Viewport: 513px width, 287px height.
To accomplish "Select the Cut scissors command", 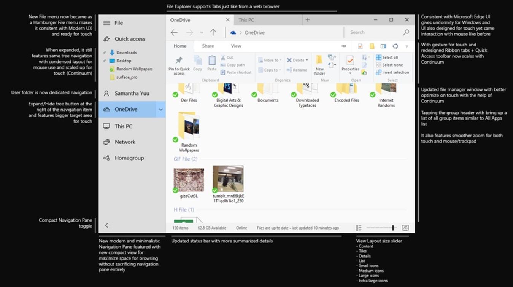I will pos(227,57).
